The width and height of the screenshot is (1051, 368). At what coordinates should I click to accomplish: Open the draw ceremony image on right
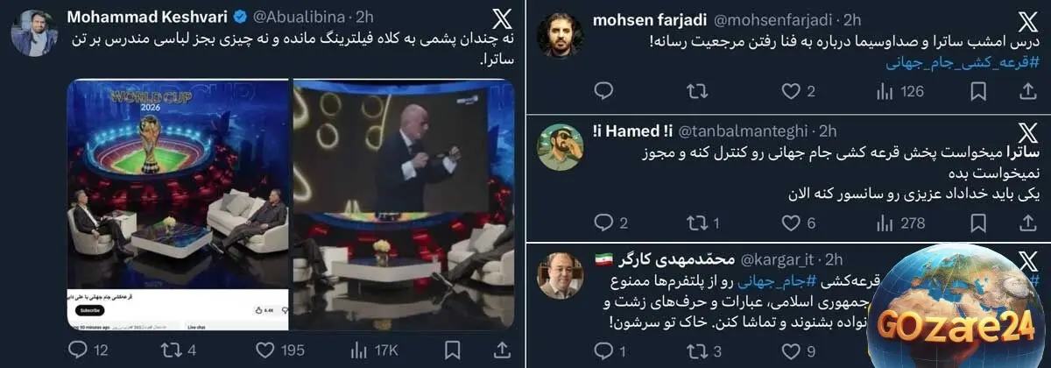403,205
